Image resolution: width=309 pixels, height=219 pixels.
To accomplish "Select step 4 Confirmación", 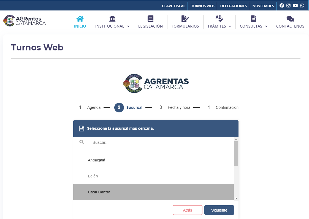I will tap(223, 107).
